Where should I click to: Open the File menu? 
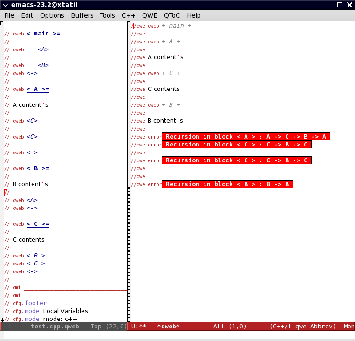tap(9, 15)
